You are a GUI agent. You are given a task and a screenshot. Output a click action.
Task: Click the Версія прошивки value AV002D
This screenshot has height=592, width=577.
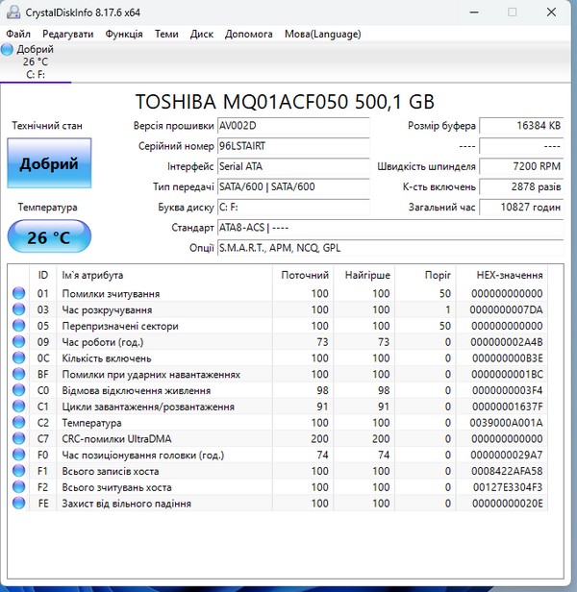pyautogui.click(x=292, y=126)
